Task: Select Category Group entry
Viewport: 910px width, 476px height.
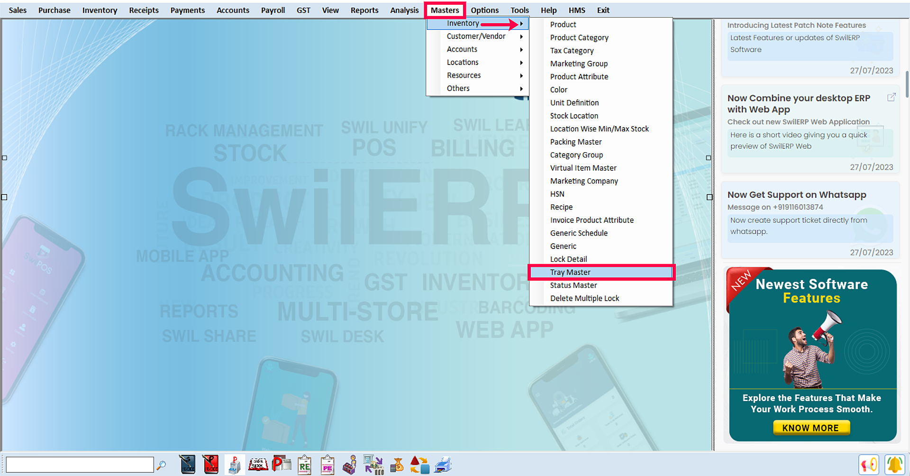Action: pyautogui.click(x=601, y=155)
